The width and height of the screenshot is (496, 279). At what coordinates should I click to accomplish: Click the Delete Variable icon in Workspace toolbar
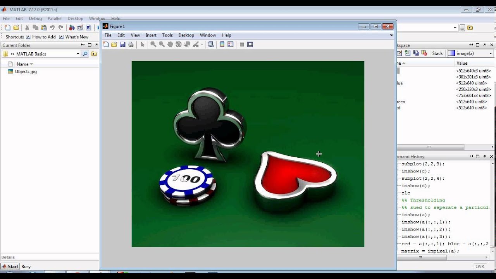tap(424, 53)
